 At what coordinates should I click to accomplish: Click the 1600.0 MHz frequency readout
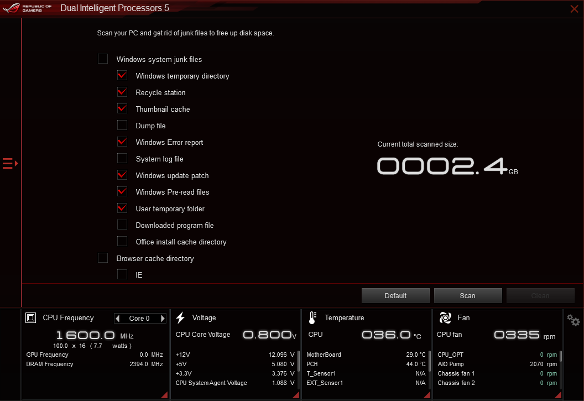coord(95,336)
